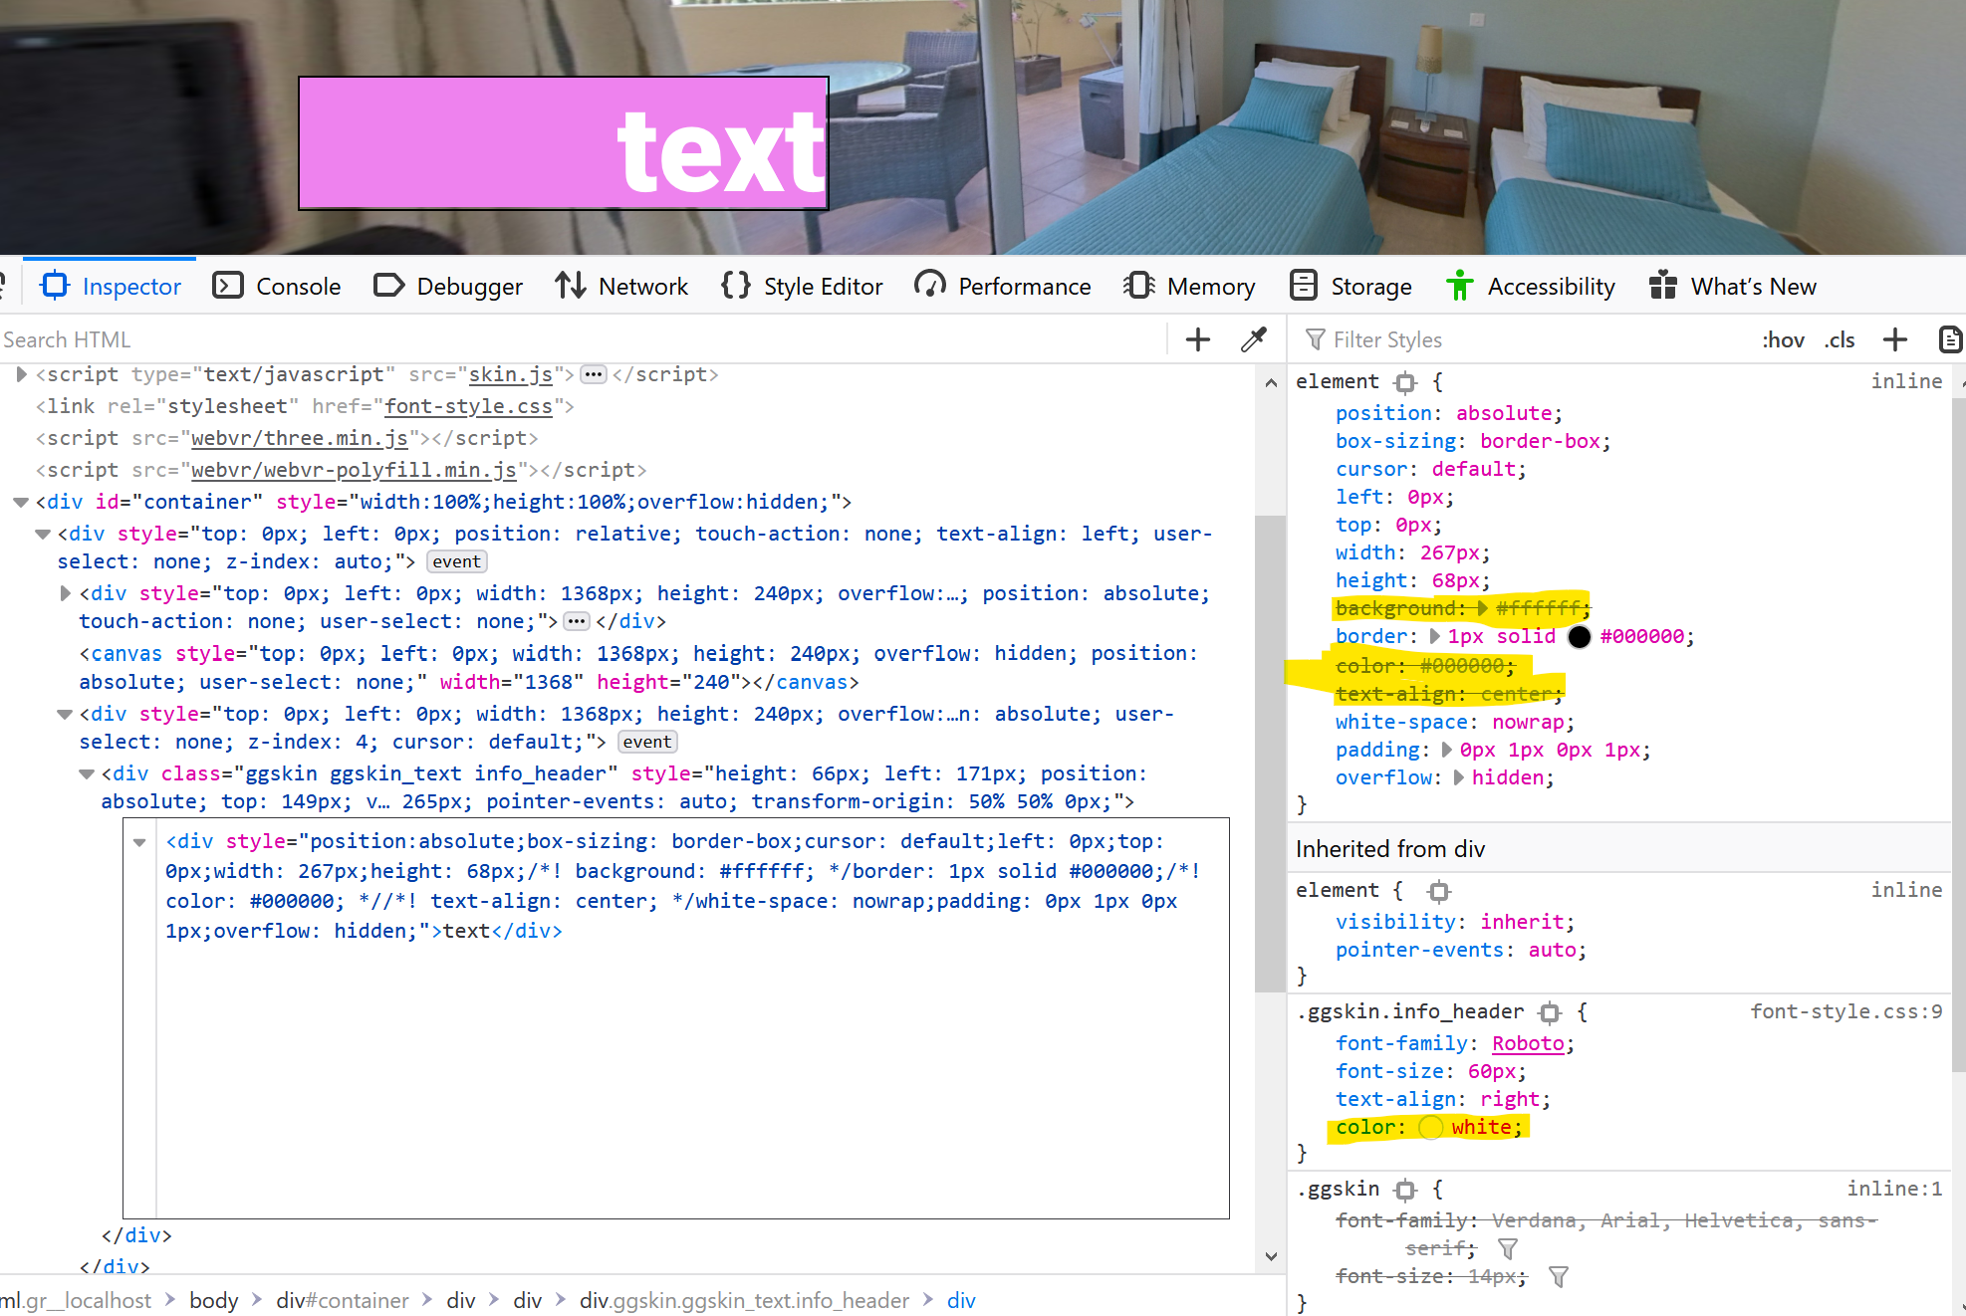
Task: Open font-style.css:9 rule source
Action: [1846, 1011]
